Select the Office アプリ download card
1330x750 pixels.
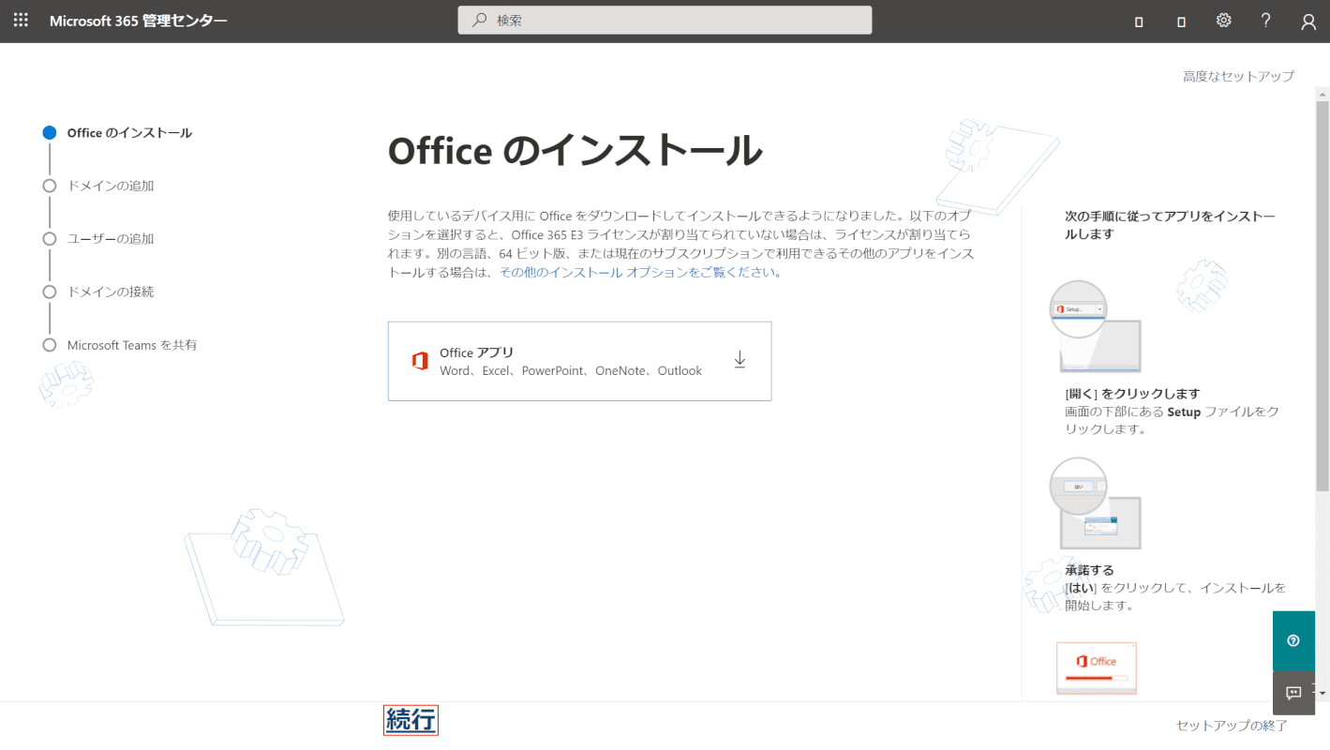pos(579,361)
